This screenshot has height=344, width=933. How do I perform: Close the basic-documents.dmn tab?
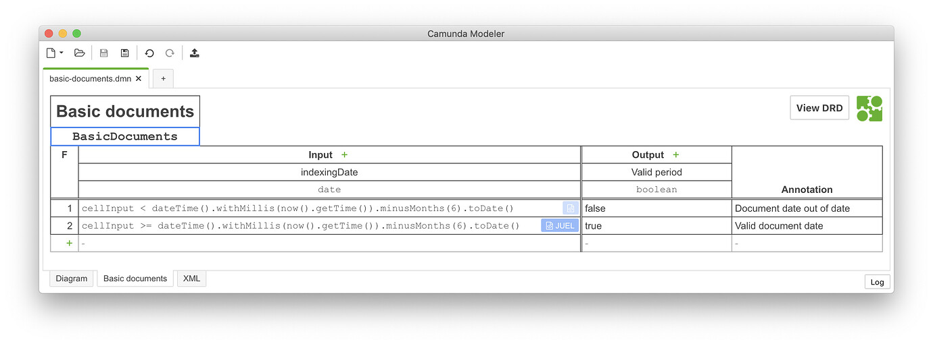[139, 78]
